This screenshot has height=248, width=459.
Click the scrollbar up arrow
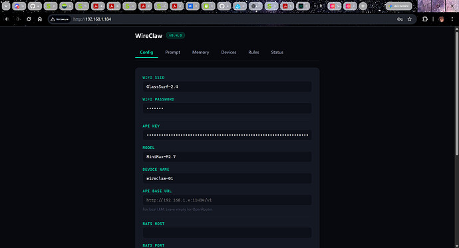(456, 29)
